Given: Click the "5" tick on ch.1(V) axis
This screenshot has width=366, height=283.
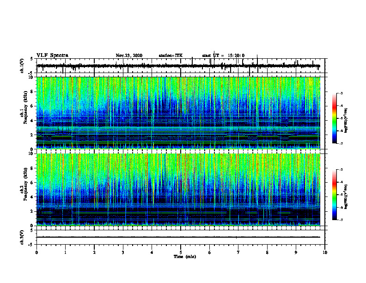Looking at the screenshot, I should click(32, 59).
